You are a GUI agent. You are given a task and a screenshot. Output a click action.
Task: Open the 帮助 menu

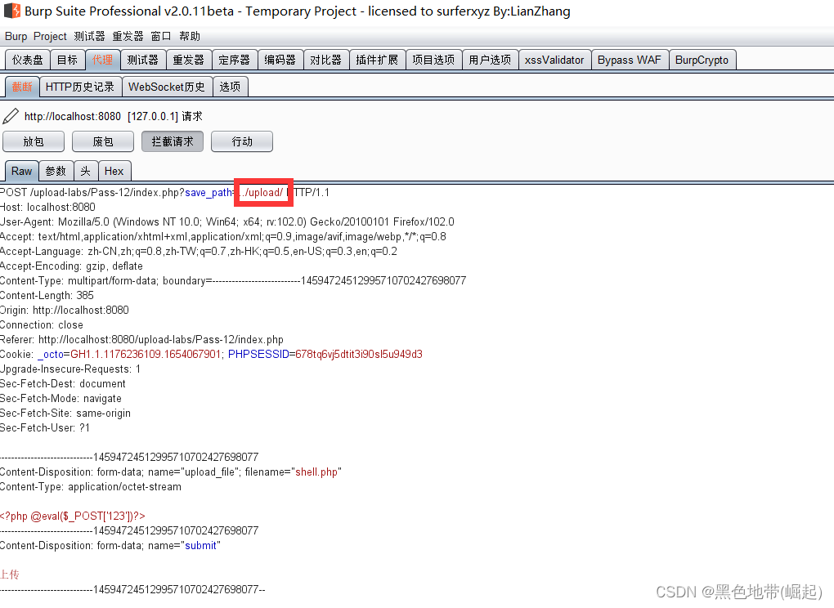click(190, 36)
